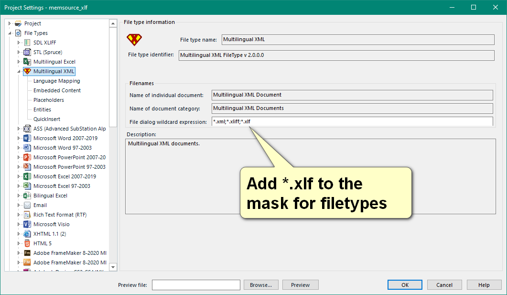Click the File Types gear icon
The image size is (507, 295).
(19, 33)
